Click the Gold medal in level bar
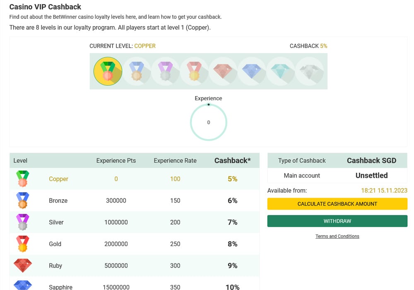This screenshot has width=414, height=290. click(x=194, y=71)
